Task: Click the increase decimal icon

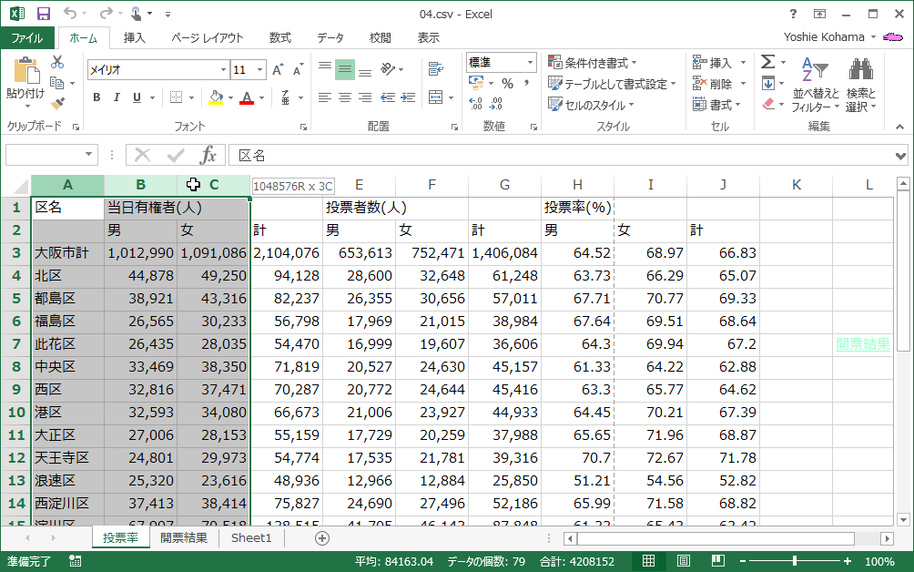Action: pyautogui.click(x=475, y=105)
